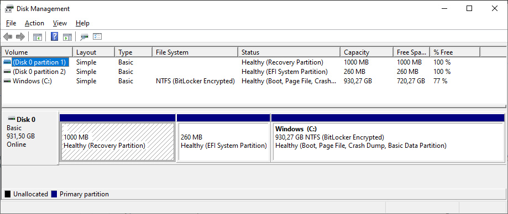Click Disk Management title bar app icon
Screen dimensions: 508x214
point(9,9)
